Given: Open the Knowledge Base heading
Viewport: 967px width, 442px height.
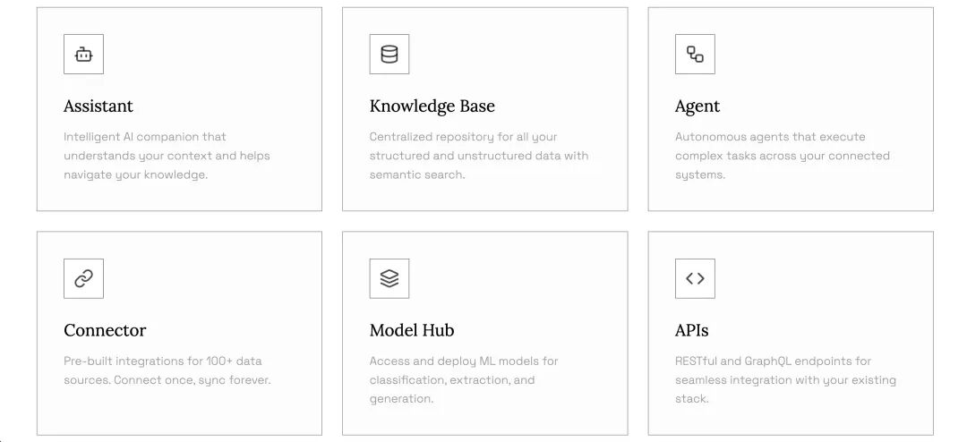Looking at the screenshot, I should (x=432, y=106).
